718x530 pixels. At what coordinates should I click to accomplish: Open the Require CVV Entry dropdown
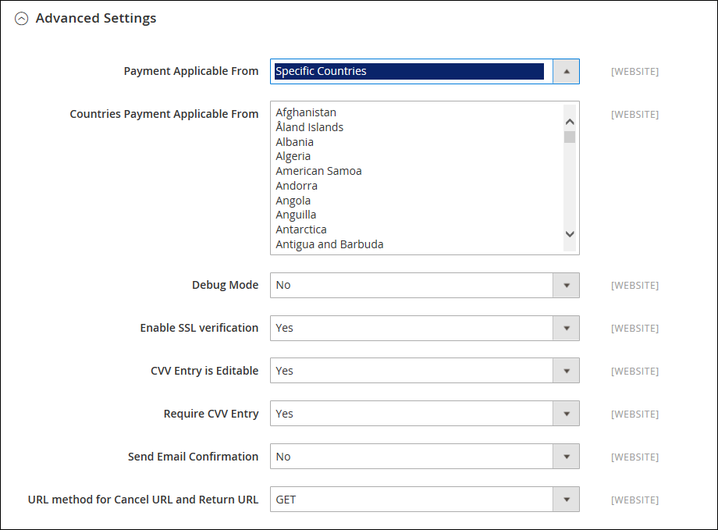(x=425, y=414)
